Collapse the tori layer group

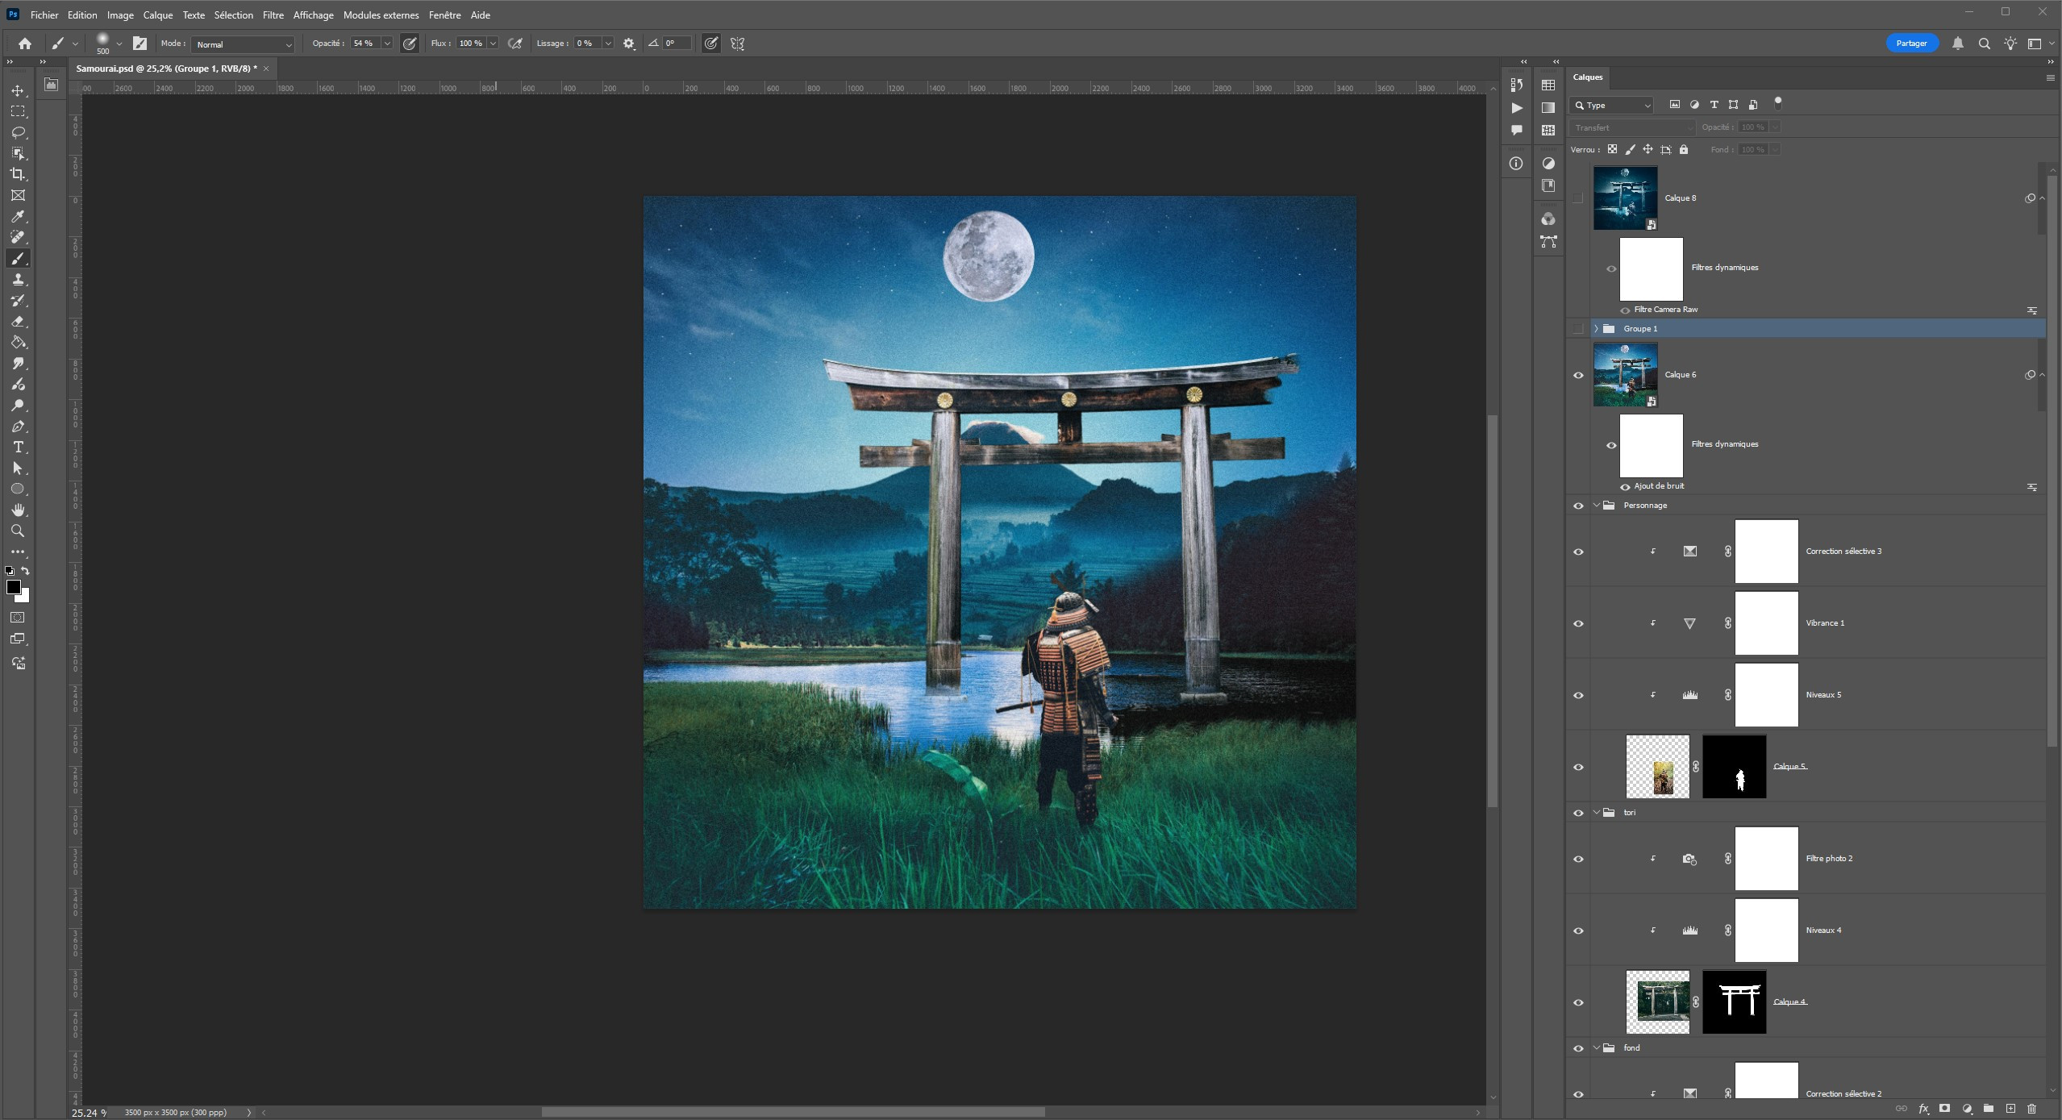pyautogui.click(x=1596, y=813)
